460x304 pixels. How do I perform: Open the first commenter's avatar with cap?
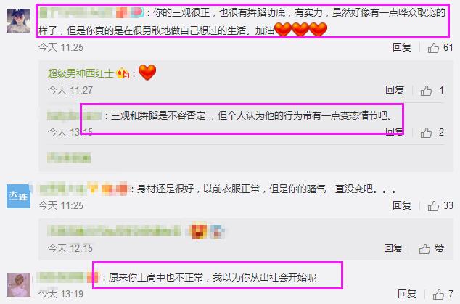pos(18,20)
